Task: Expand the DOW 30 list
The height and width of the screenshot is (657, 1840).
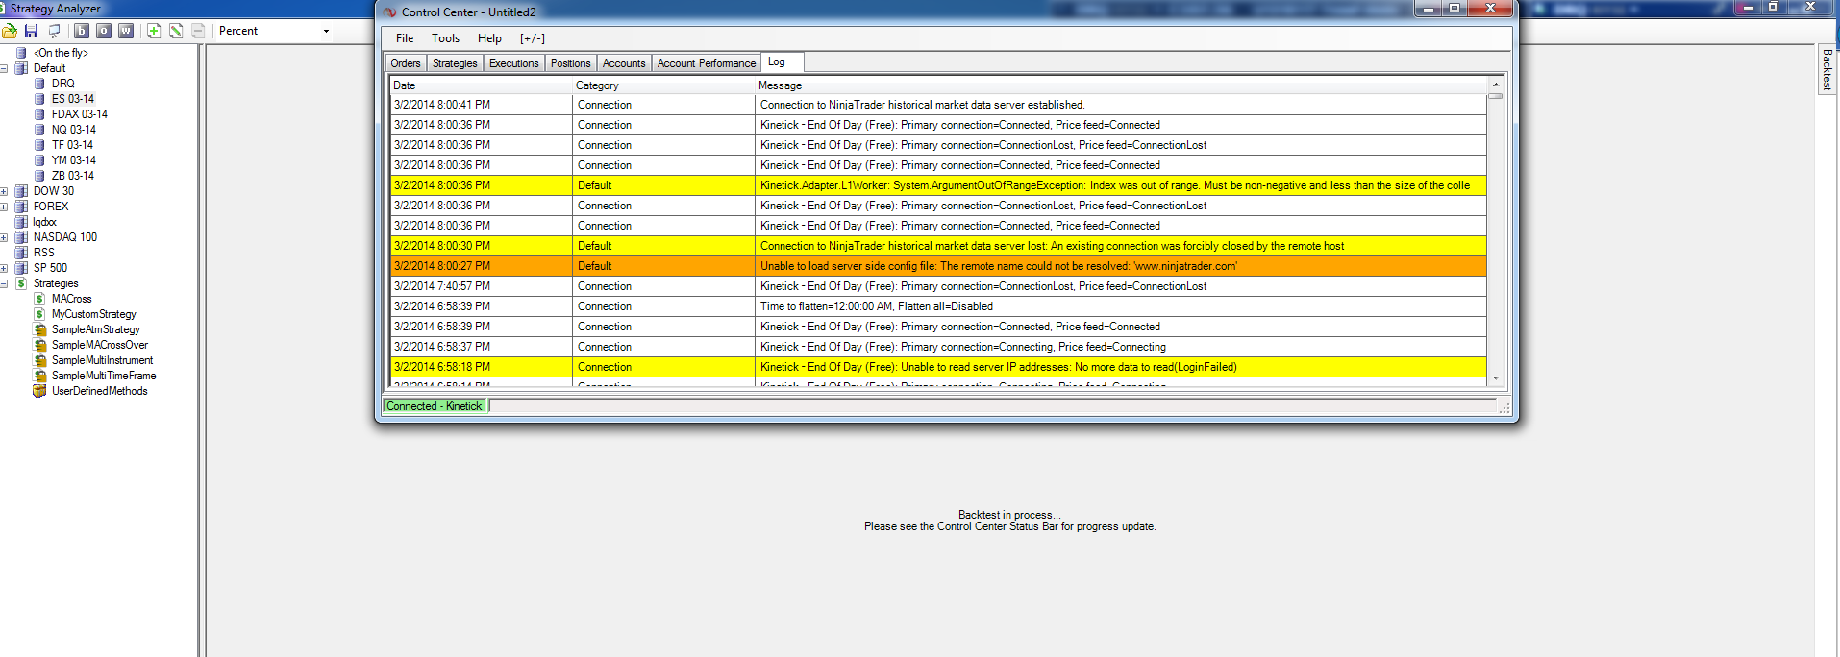Action: coord(4,191)
